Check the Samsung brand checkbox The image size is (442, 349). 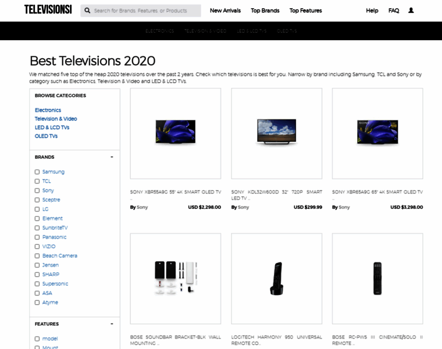pos(37,172)
